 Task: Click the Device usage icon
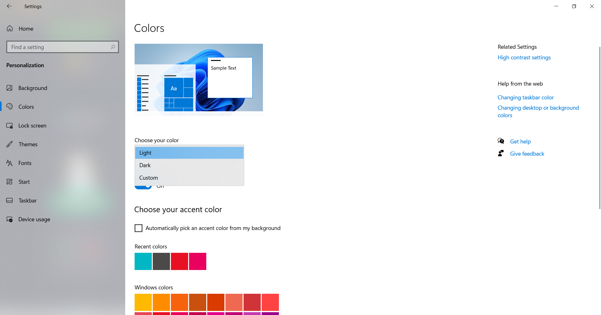pyautogui.click(x=10, y=219)
